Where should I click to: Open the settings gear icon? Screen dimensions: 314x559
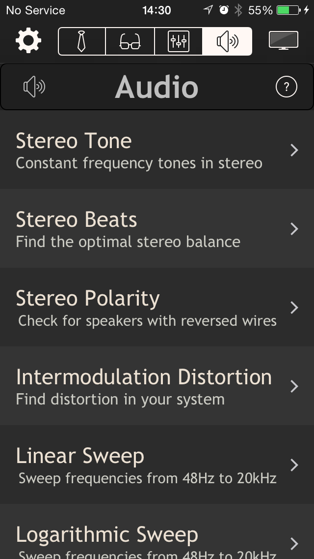(28, 41)
